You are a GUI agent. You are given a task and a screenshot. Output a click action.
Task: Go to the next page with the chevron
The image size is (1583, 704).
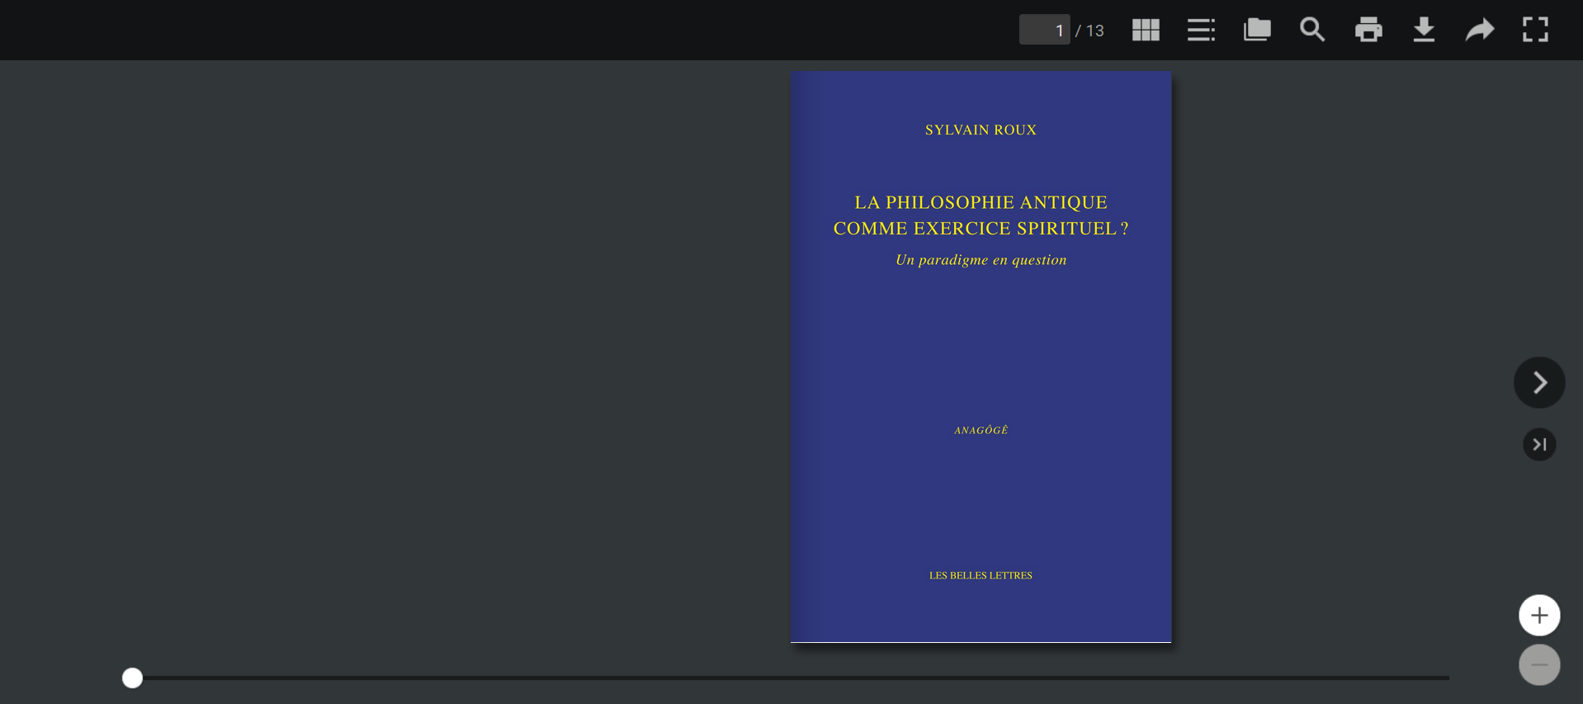1539,383
